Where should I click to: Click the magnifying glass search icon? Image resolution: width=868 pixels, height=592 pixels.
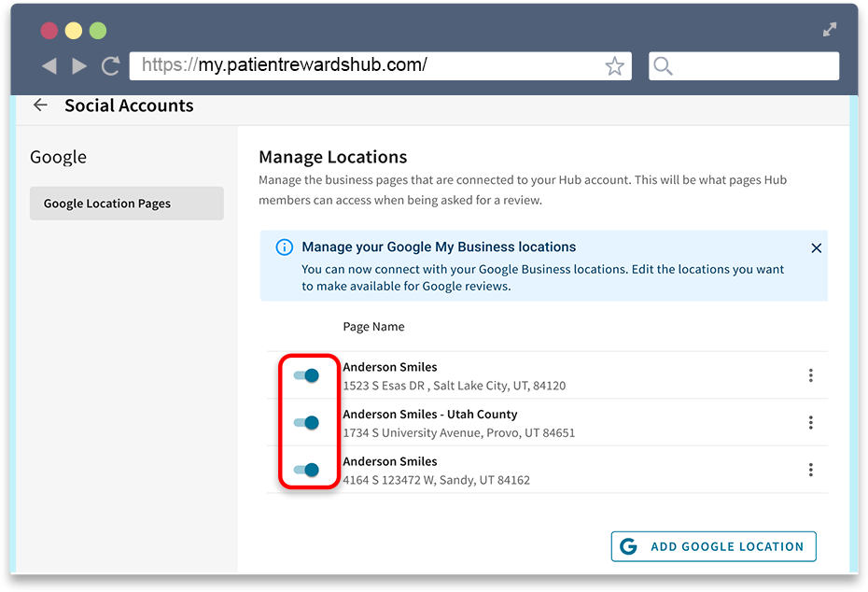(x=663, y=66)
